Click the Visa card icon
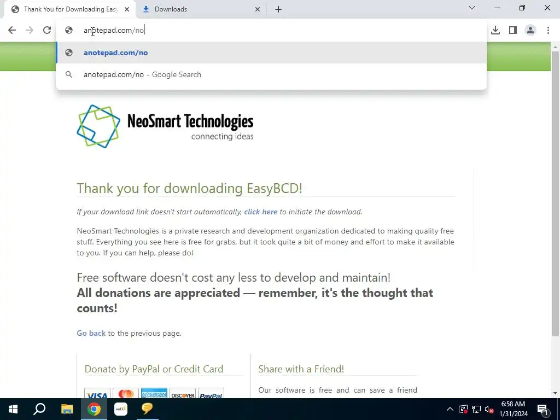 [x=97, y=394]
